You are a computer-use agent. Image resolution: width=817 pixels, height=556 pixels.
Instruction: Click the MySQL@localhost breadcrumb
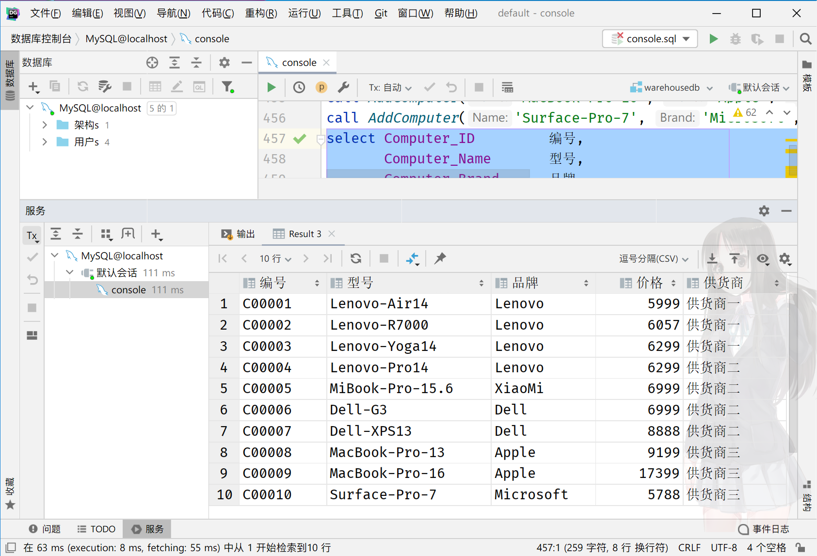[x=126, y=39]
